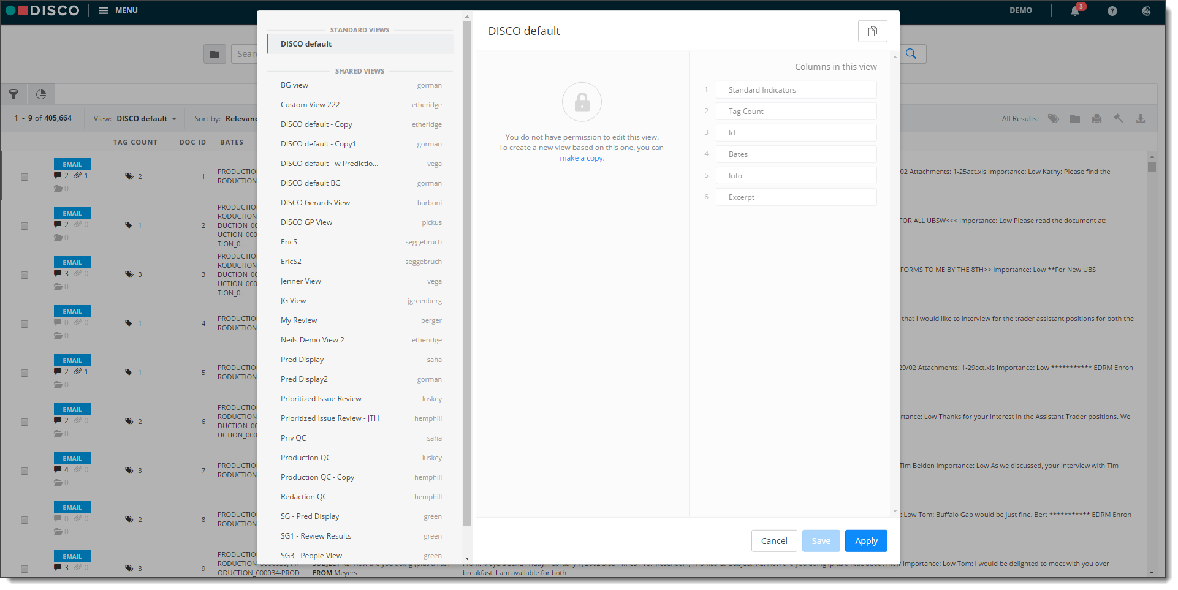Open the pie chart analytics tab
1178x590 pixels.
point(41,94)
